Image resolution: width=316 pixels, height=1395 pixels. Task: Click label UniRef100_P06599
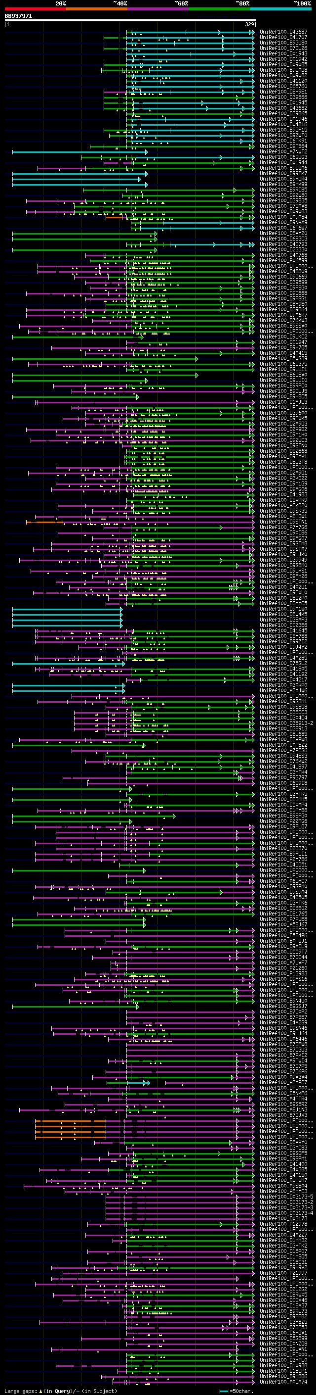283,260
